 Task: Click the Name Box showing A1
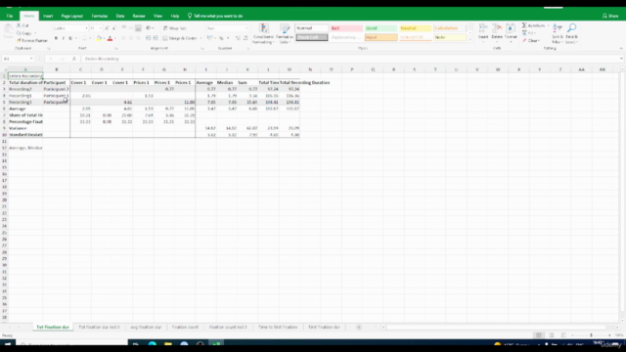point(18,59)
